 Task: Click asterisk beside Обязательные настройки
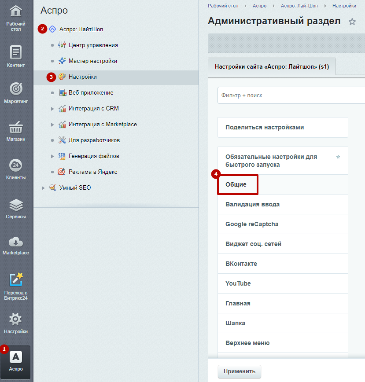338,157
